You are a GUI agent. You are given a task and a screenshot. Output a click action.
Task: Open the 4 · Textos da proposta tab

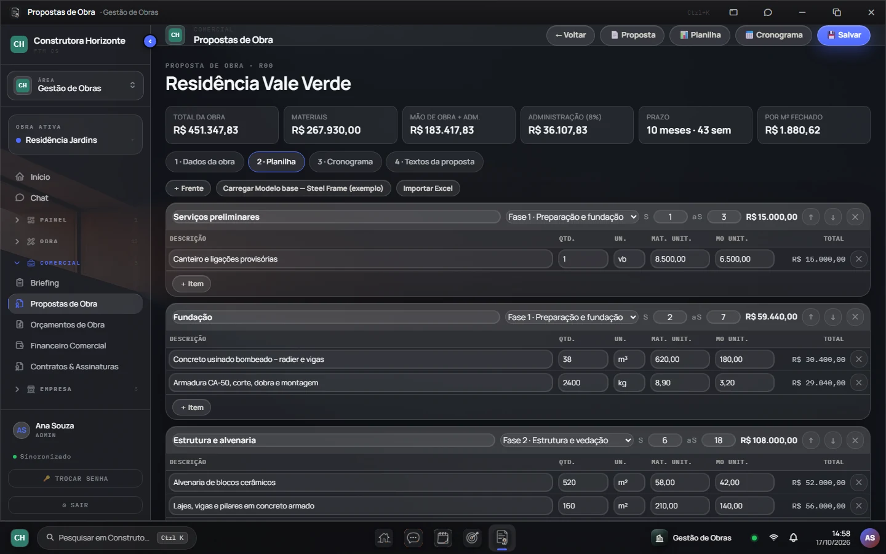[434, 162]
